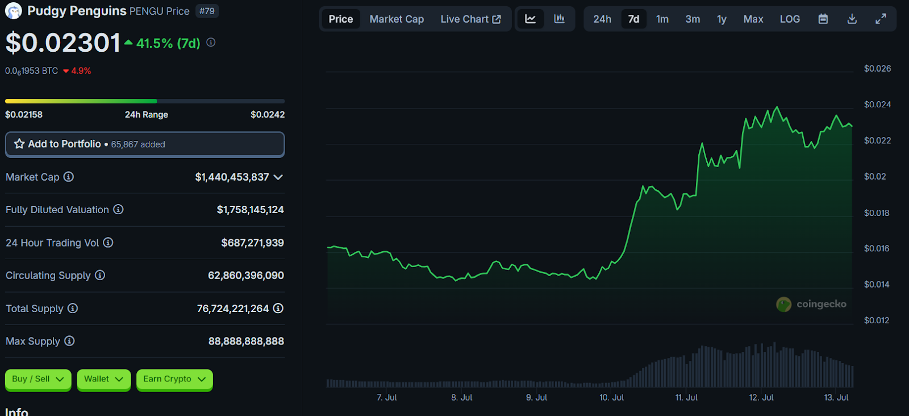Click the Pudgy Penguins coin logo
Viewport: 909px width, 416px height.
coord(13,11)
